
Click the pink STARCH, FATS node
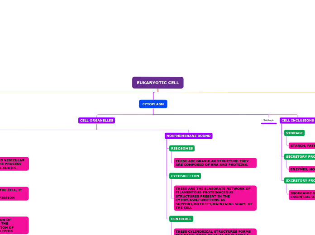[x=302, y=146]
